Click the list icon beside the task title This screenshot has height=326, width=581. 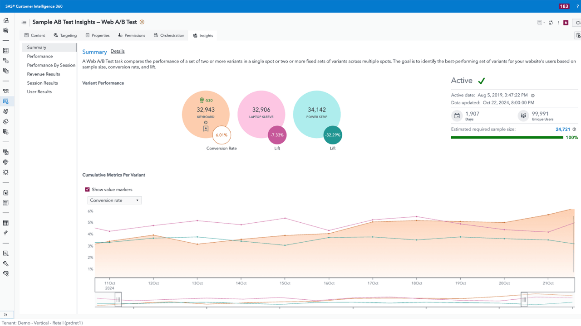click(24, 22)
